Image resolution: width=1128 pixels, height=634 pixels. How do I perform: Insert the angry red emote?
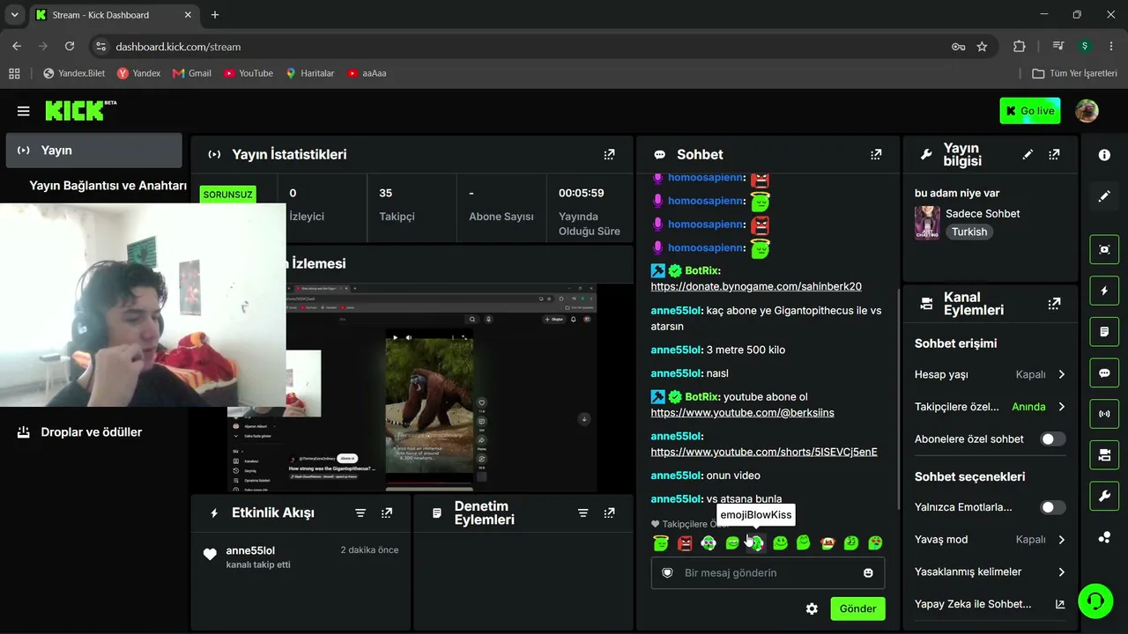tap(685, 543)
